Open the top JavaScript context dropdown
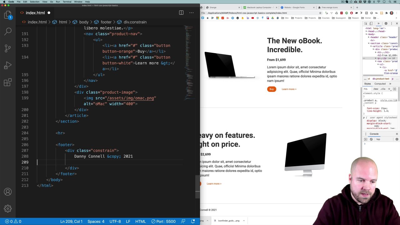 click(x=378, y=139)
